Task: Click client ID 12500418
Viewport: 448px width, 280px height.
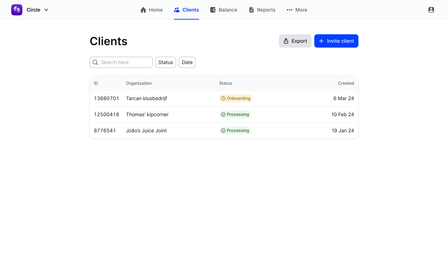Action: coord(106,114)
